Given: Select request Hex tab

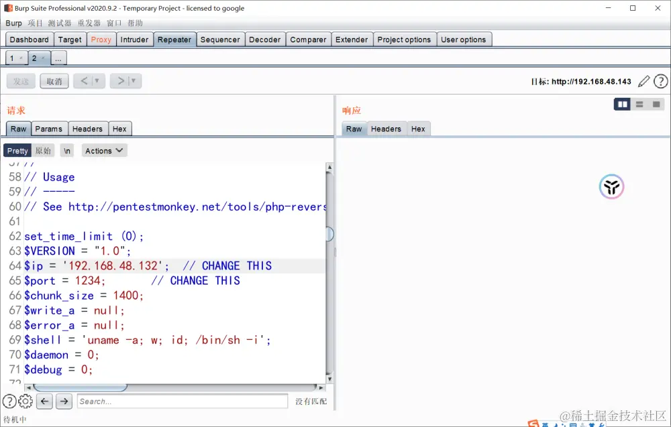Looking at the screenshot, I should [x=119, y=129].
